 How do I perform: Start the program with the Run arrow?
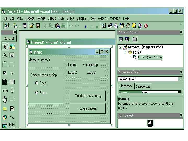86,26
